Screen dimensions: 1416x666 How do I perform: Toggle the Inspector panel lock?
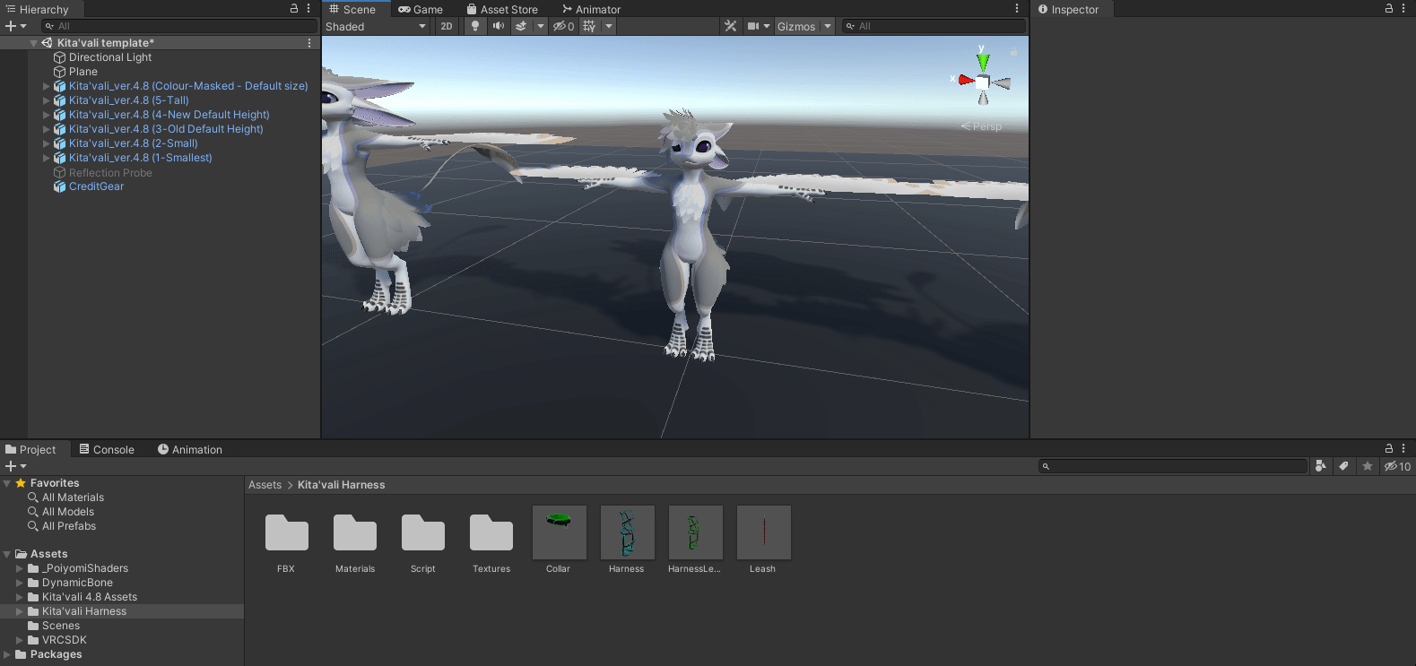1389,9
